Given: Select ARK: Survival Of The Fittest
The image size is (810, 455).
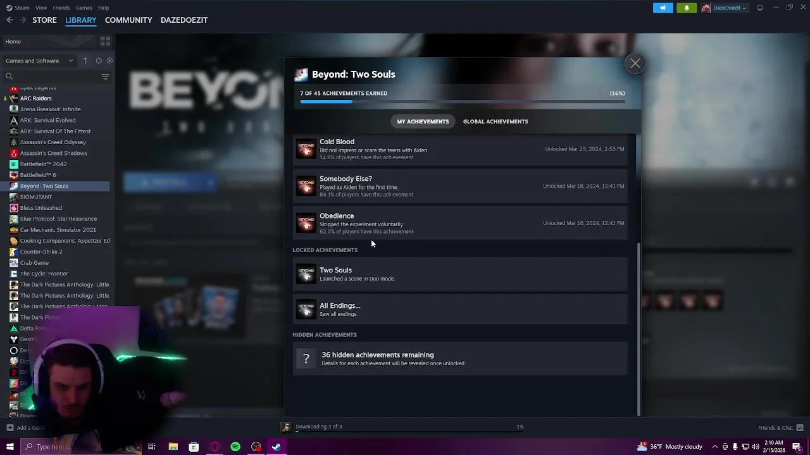Looking at the screenshot, I should click(57, 131).
